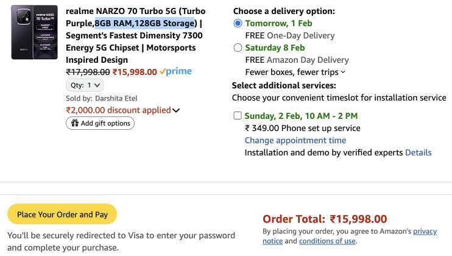The width and height of the screenshot is (452, 256).
Task: Expand the Fewer boxes, fewer trips chevron
Action: coord(343,72)
